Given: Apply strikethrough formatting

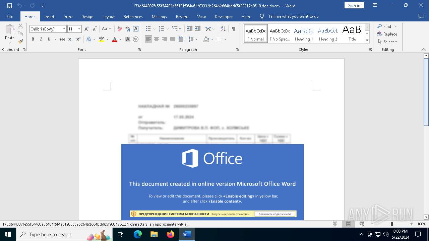Looking at the screenshot, I should (x=62, y=39).
